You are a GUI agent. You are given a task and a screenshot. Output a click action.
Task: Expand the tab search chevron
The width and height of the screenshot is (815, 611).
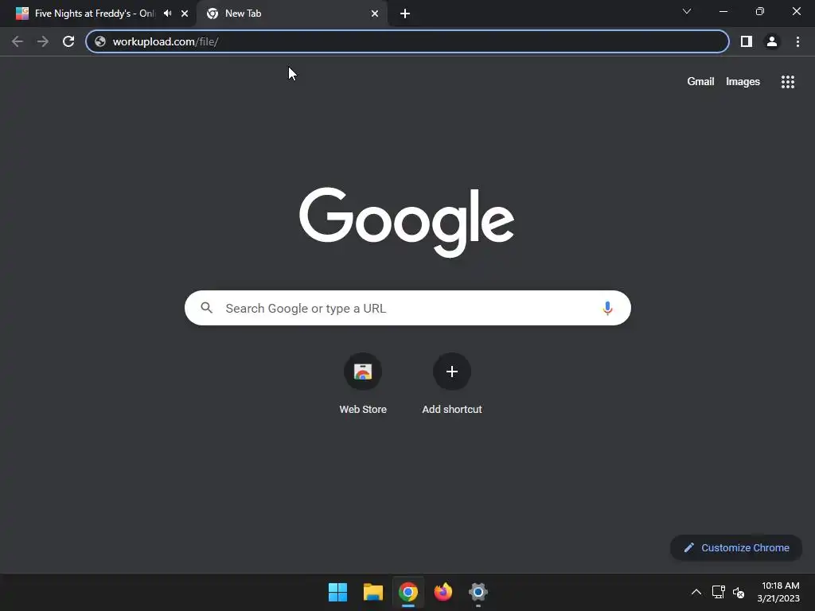pyautogui.click(x=687, y=11)
